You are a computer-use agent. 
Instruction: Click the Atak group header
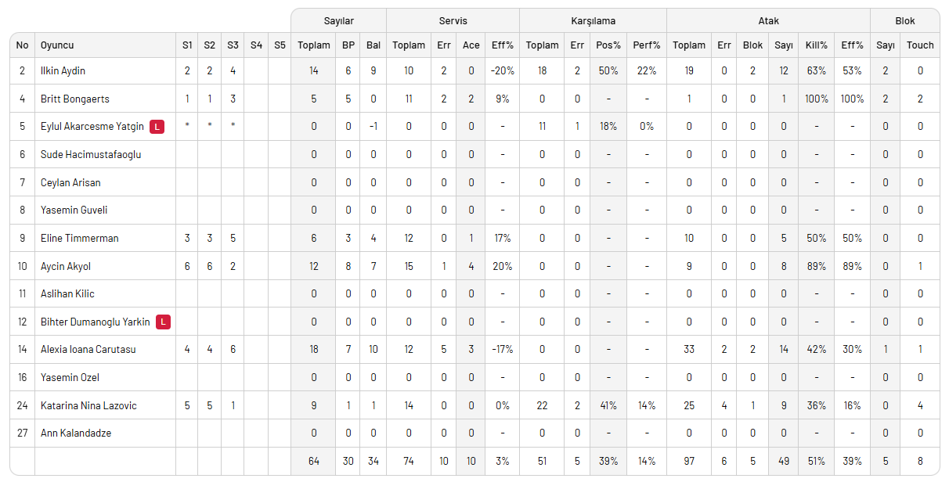pyautogui.click(x=768, y=20)
